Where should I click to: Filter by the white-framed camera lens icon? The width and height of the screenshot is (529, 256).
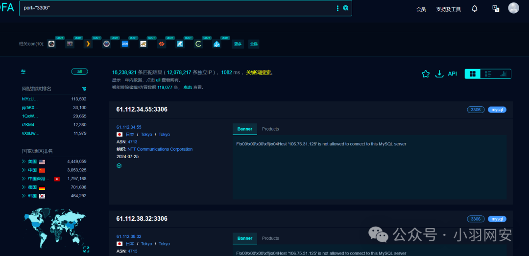(x=51, y=44)
